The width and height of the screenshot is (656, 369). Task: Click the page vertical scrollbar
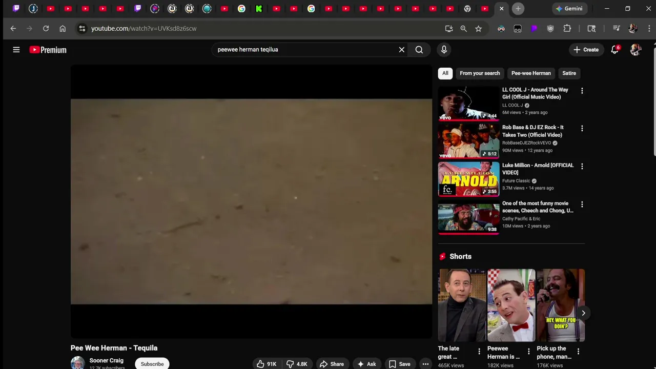point(654,102)
